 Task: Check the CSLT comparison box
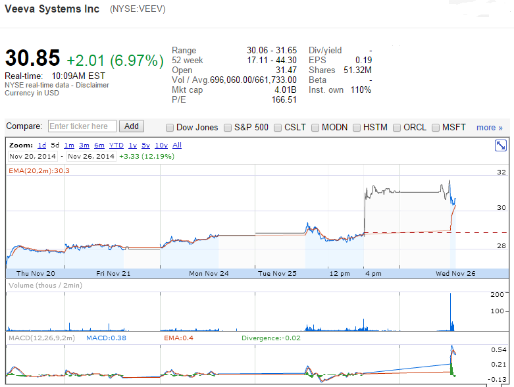[277, 128]
